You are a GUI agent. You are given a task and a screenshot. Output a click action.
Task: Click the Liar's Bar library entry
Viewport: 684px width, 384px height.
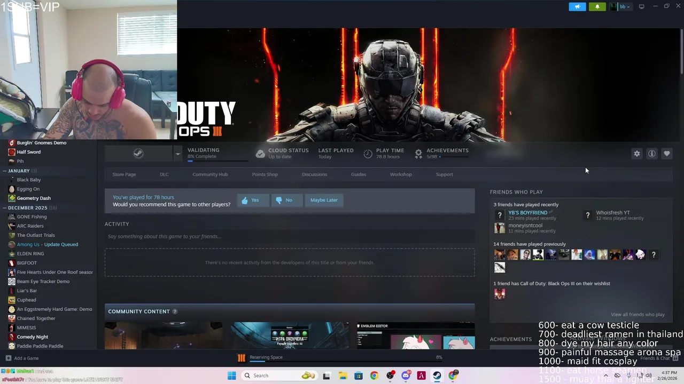coord(27,291)
